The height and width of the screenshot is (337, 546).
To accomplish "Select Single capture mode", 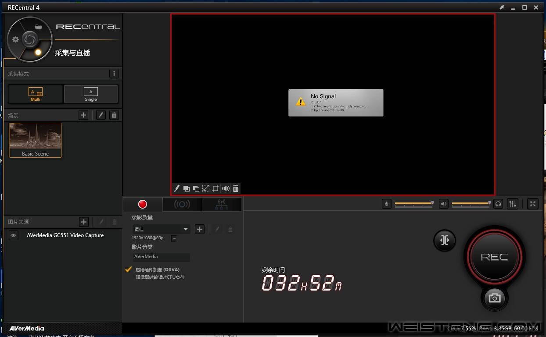I will 91,94.
